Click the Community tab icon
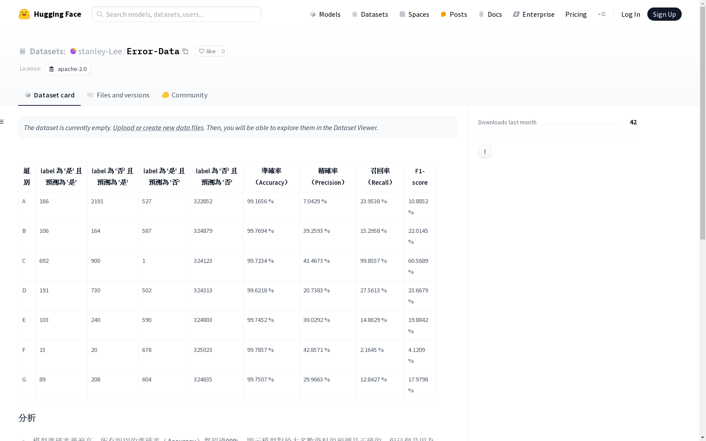 165,95
